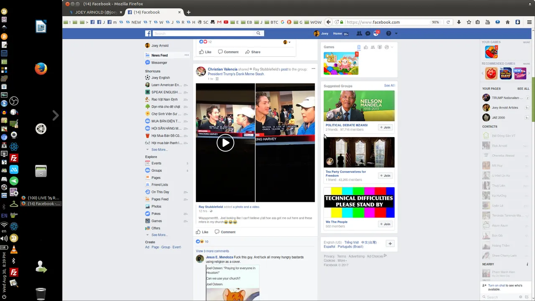The width and height of the screenshot is (535, 301).
Task: Open Home in the blue header
Action: point(337,33)
